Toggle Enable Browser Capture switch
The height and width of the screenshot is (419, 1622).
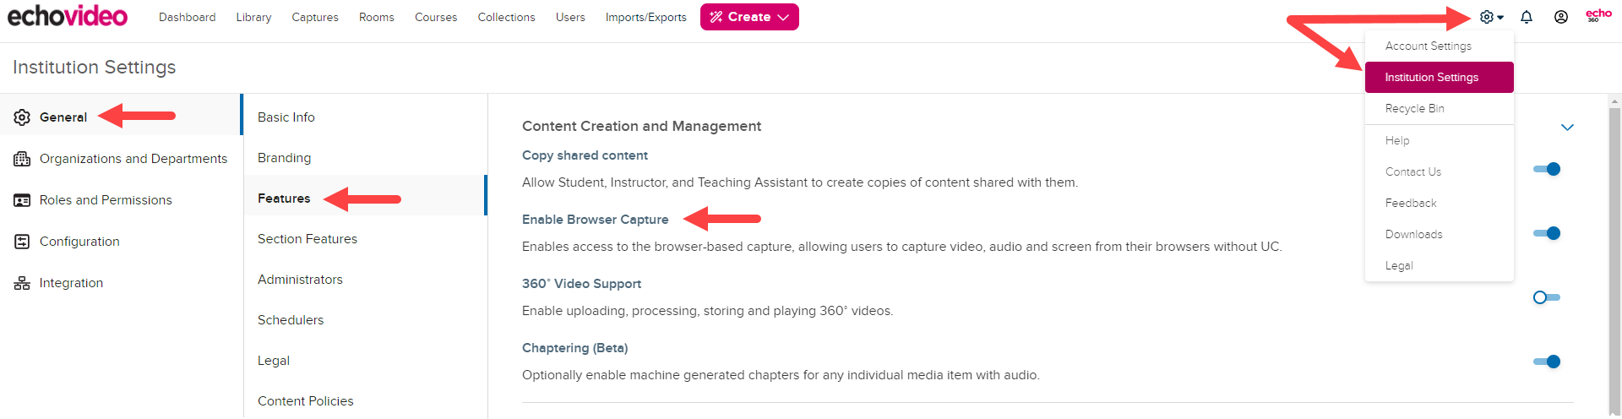1547,233
